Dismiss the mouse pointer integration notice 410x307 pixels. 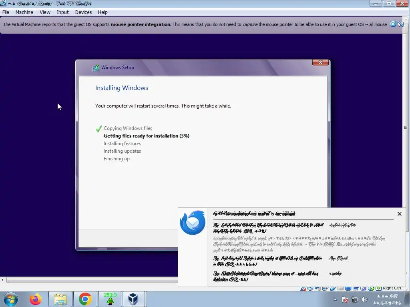click(393, 24)
